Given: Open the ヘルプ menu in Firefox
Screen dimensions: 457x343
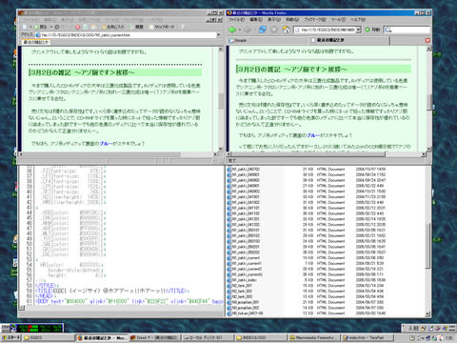Looking at the screenshot, I should (358, 20).
